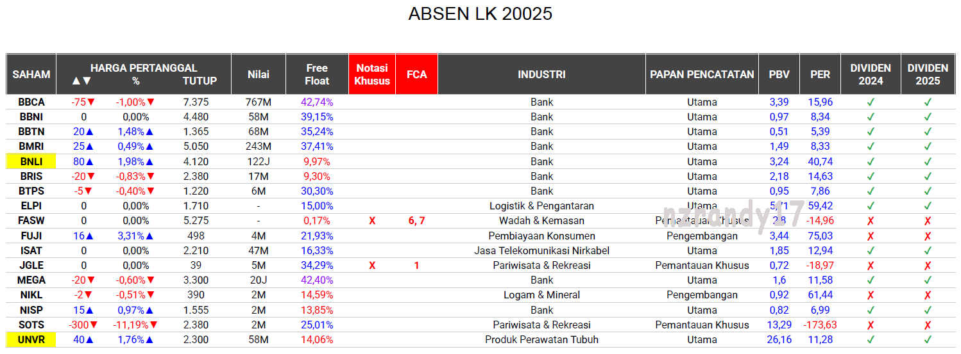Click the BTPS ticker cell
The height and width of the screenshot is (354, 961).
(31, 191)
